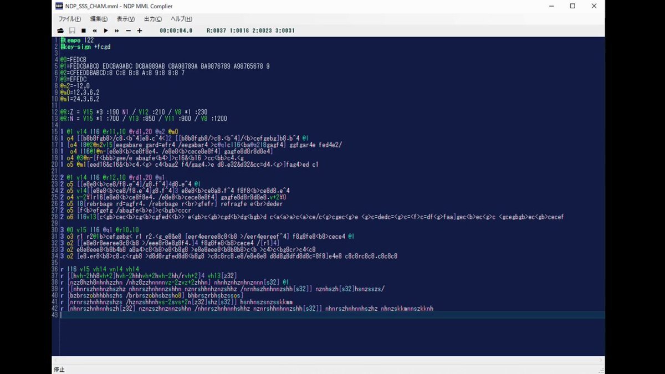The width and height of the screenshot is (665, 374).
Task: Start playback with the play triangle
Action: pos(106,30)
